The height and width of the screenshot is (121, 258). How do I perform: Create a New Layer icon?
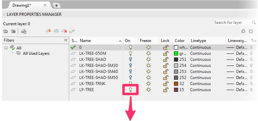click(x=48, y=31)
